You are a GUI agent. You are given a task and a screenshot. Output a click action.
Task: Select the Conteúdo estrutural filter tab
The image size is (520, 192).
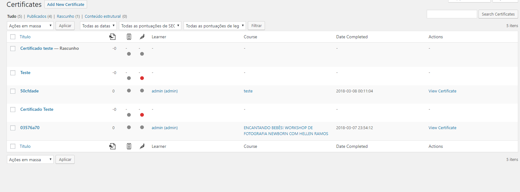pyautogui.click(x=103, y=16)
